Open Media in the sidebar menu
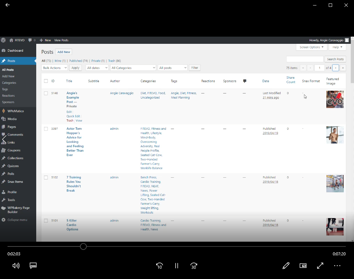This screenshot has width=354, height=279. [x=12, y=119]
